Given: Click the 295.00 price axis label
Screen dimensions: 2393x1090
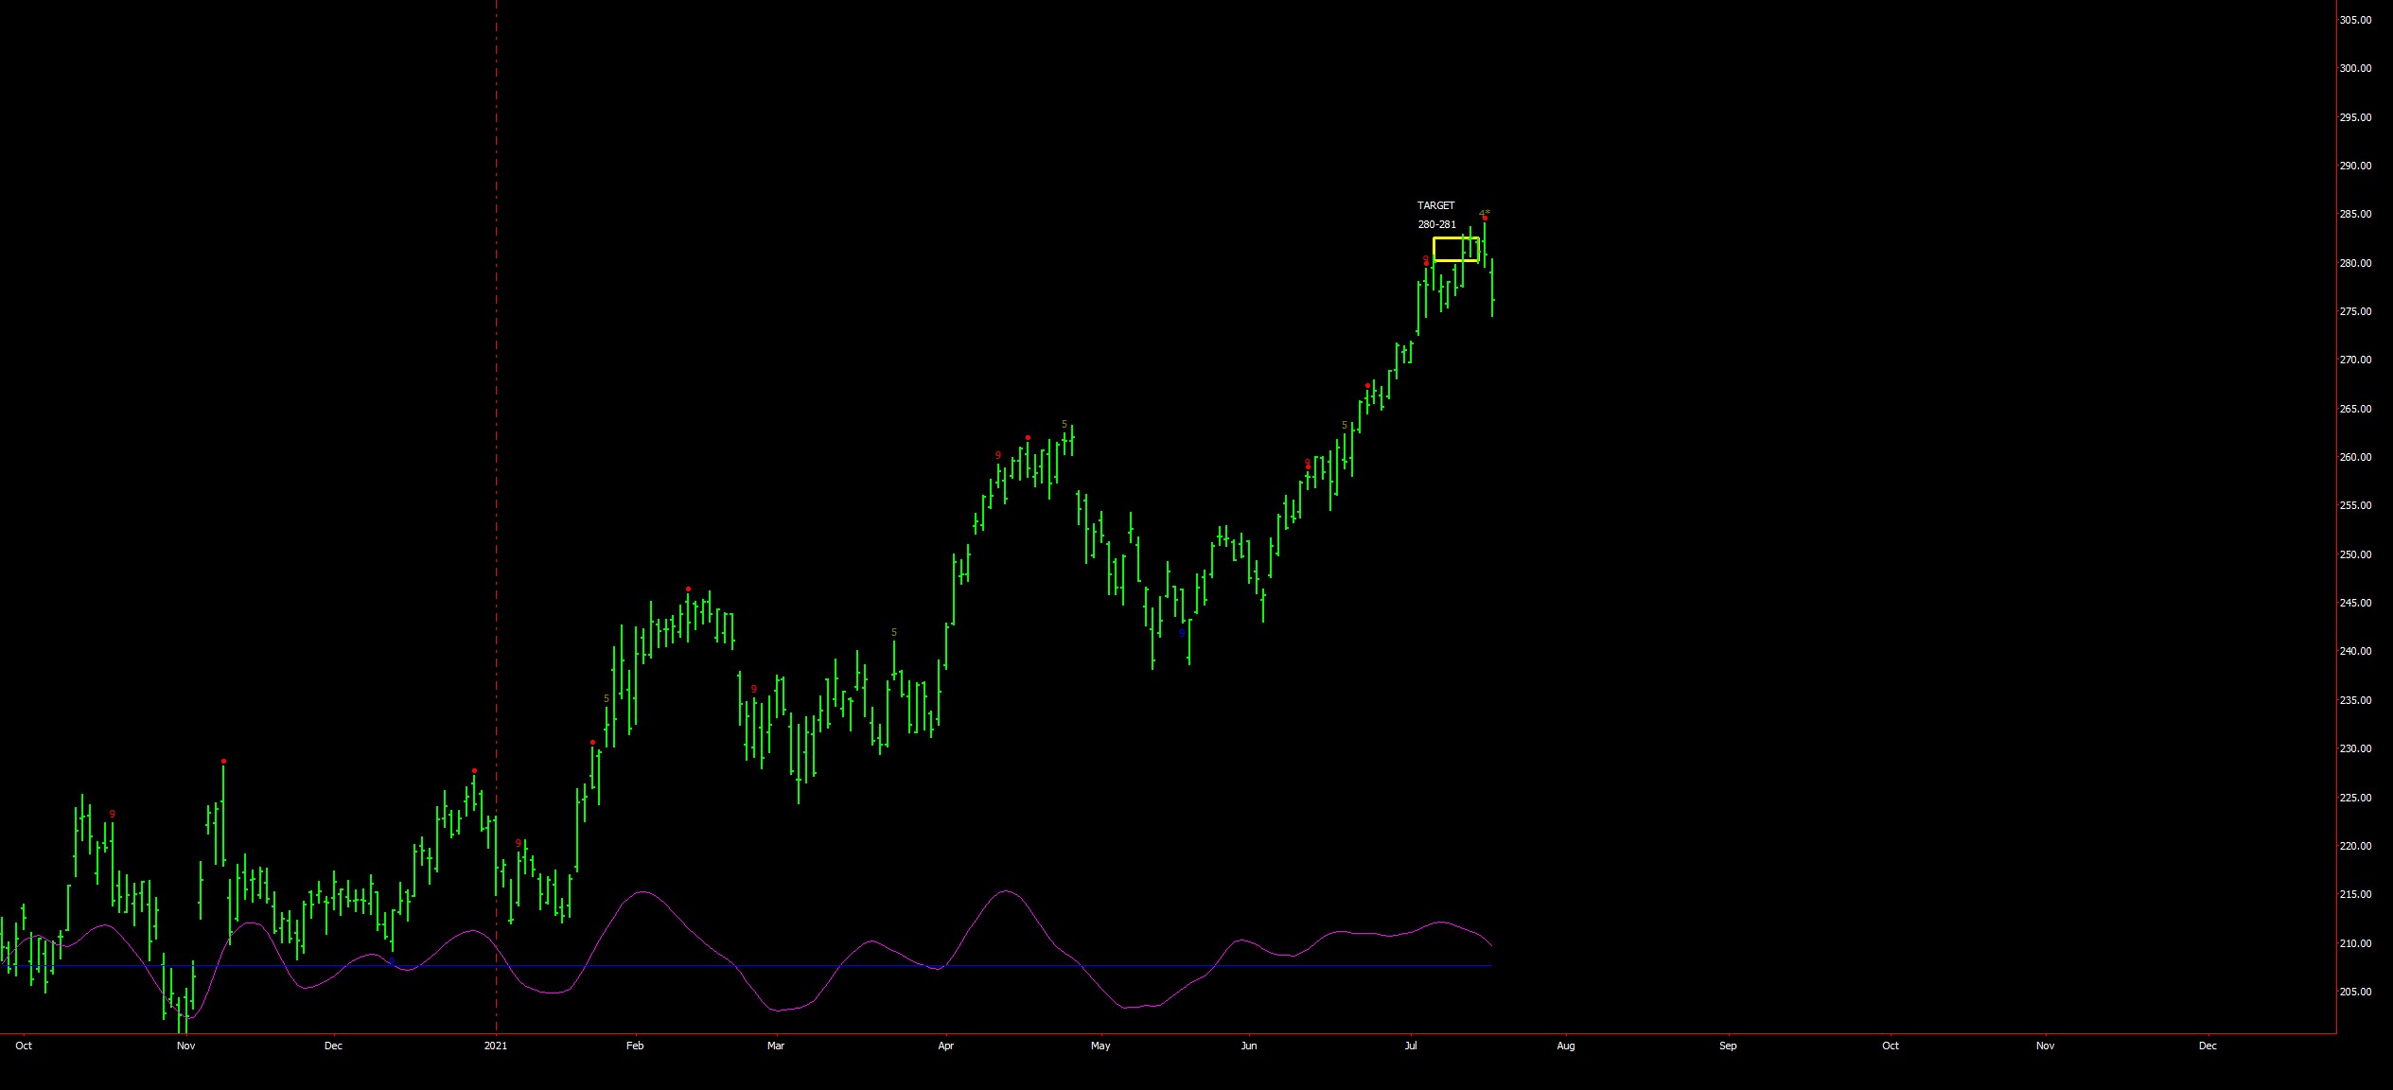Looking at the screenshot, I should click(2355, 117).
